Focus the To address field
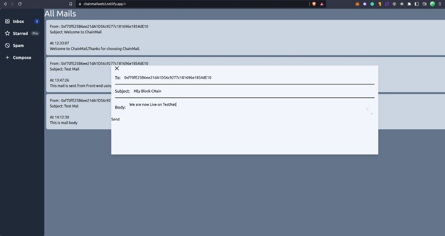Viewport: 445px width, 236px height. (x=248, y=78)
